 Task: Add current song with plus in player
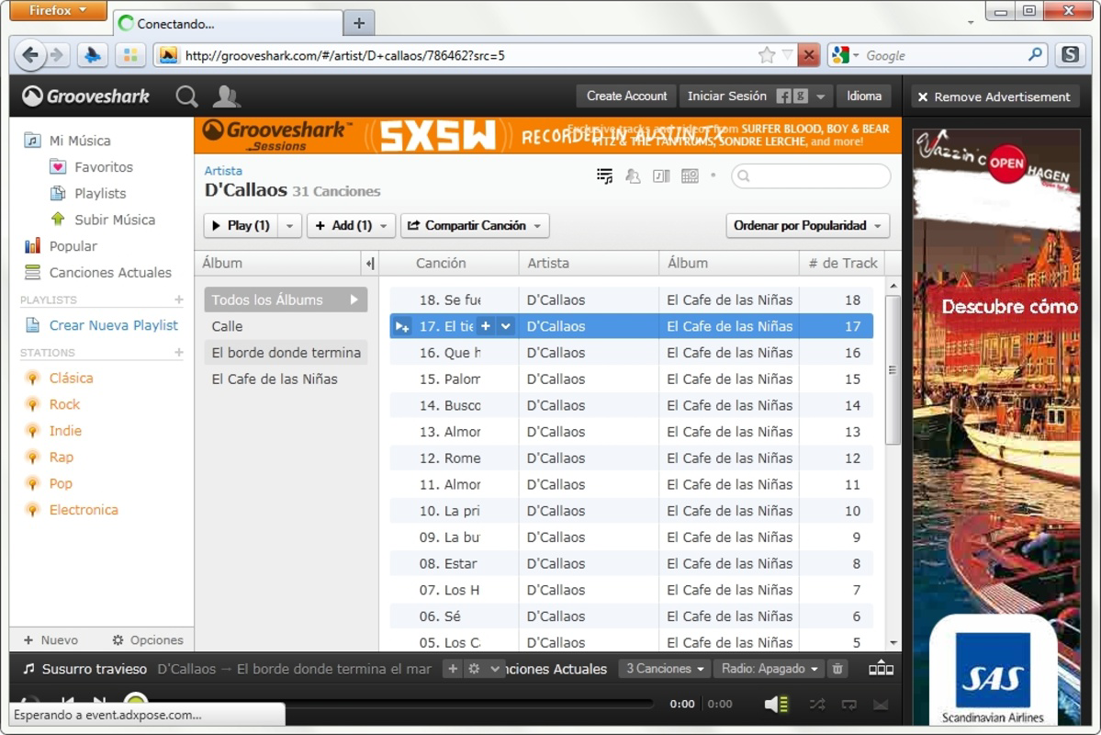(x=453, y=669)
